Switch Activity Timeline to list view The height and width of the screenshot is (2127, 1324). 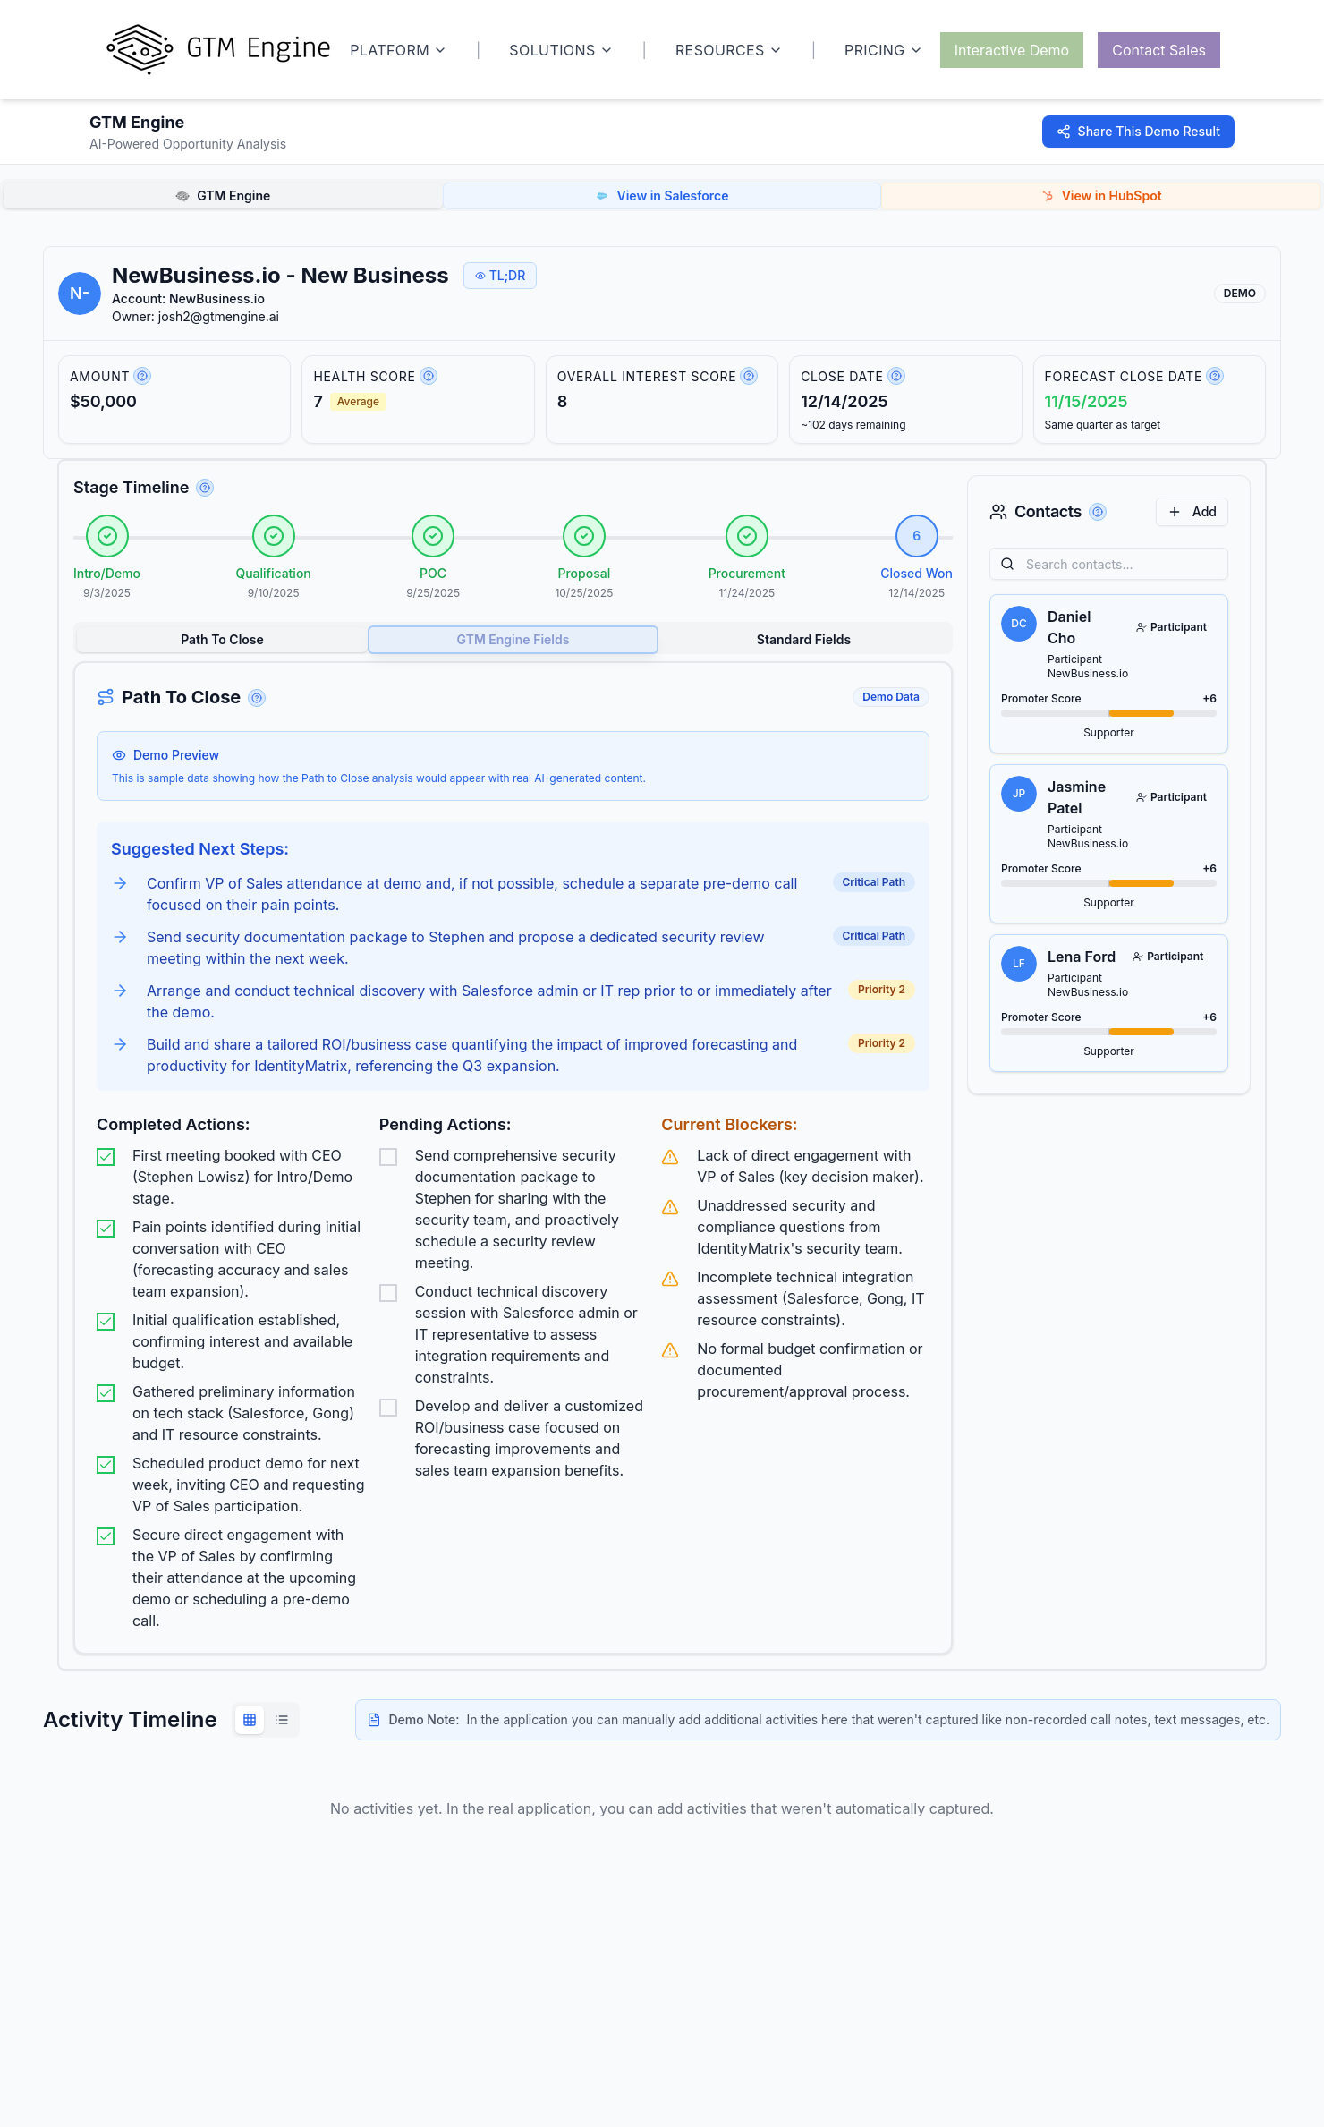point(282,1720)
